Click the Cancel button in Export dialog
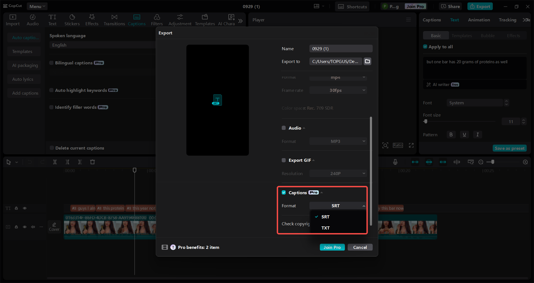Image resolution: width=534 pixels, height=283 pixels. click(360, 247)
